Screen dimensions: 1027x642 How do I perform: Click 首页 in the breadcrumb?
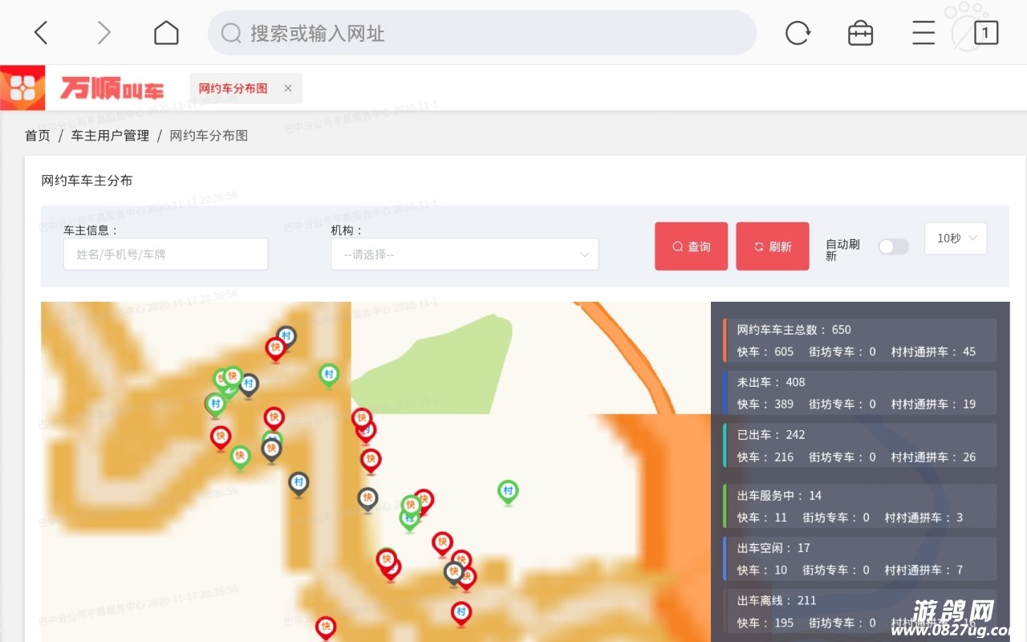[x=38, y=136]
